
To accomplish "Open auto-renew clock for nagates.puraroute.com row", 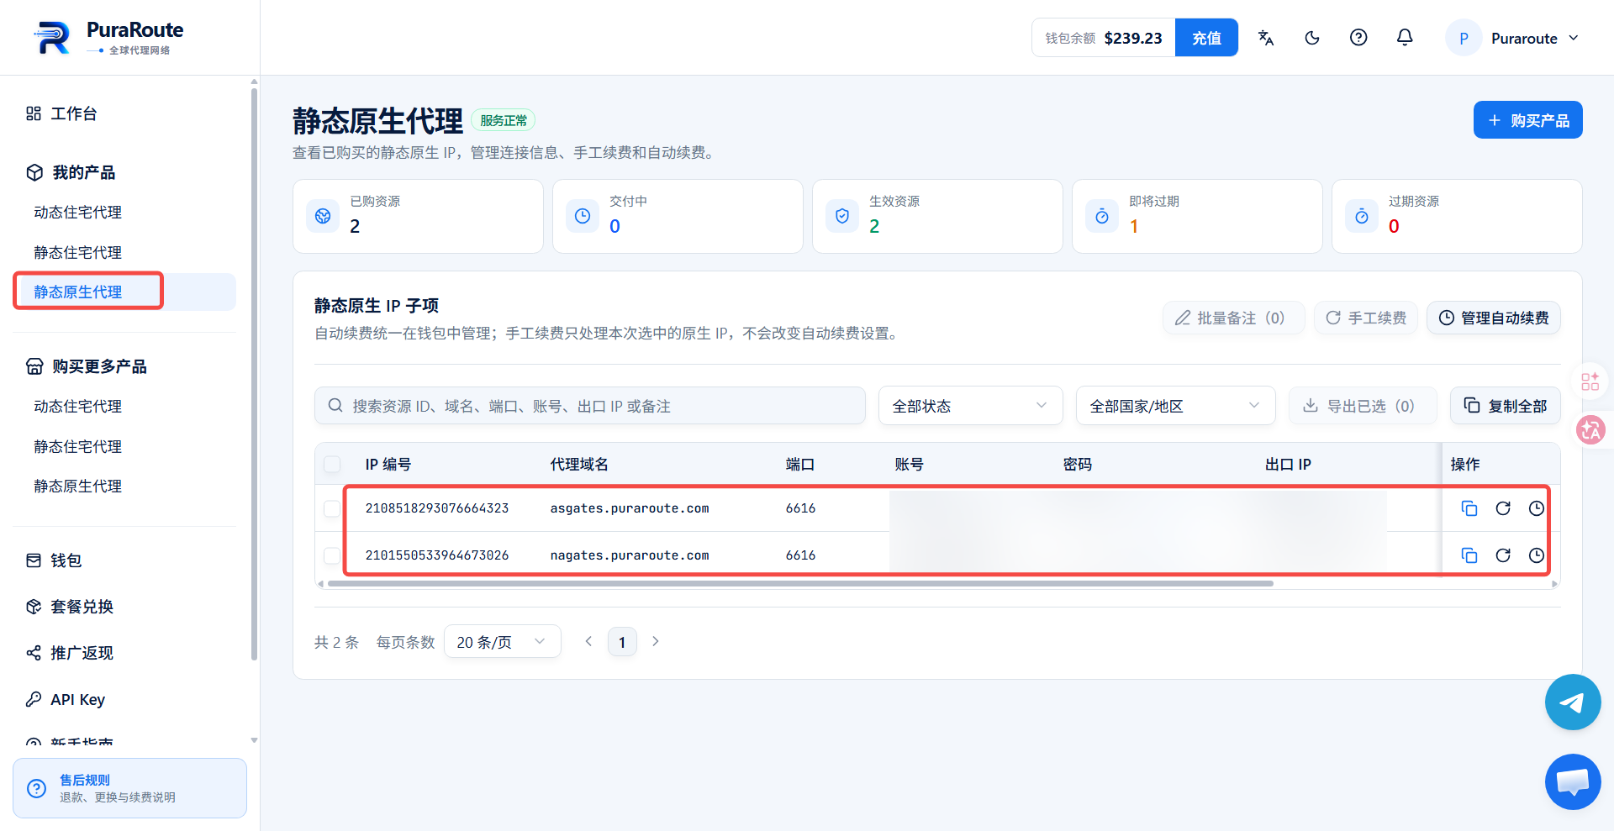I will click(x=1536, y=555).
